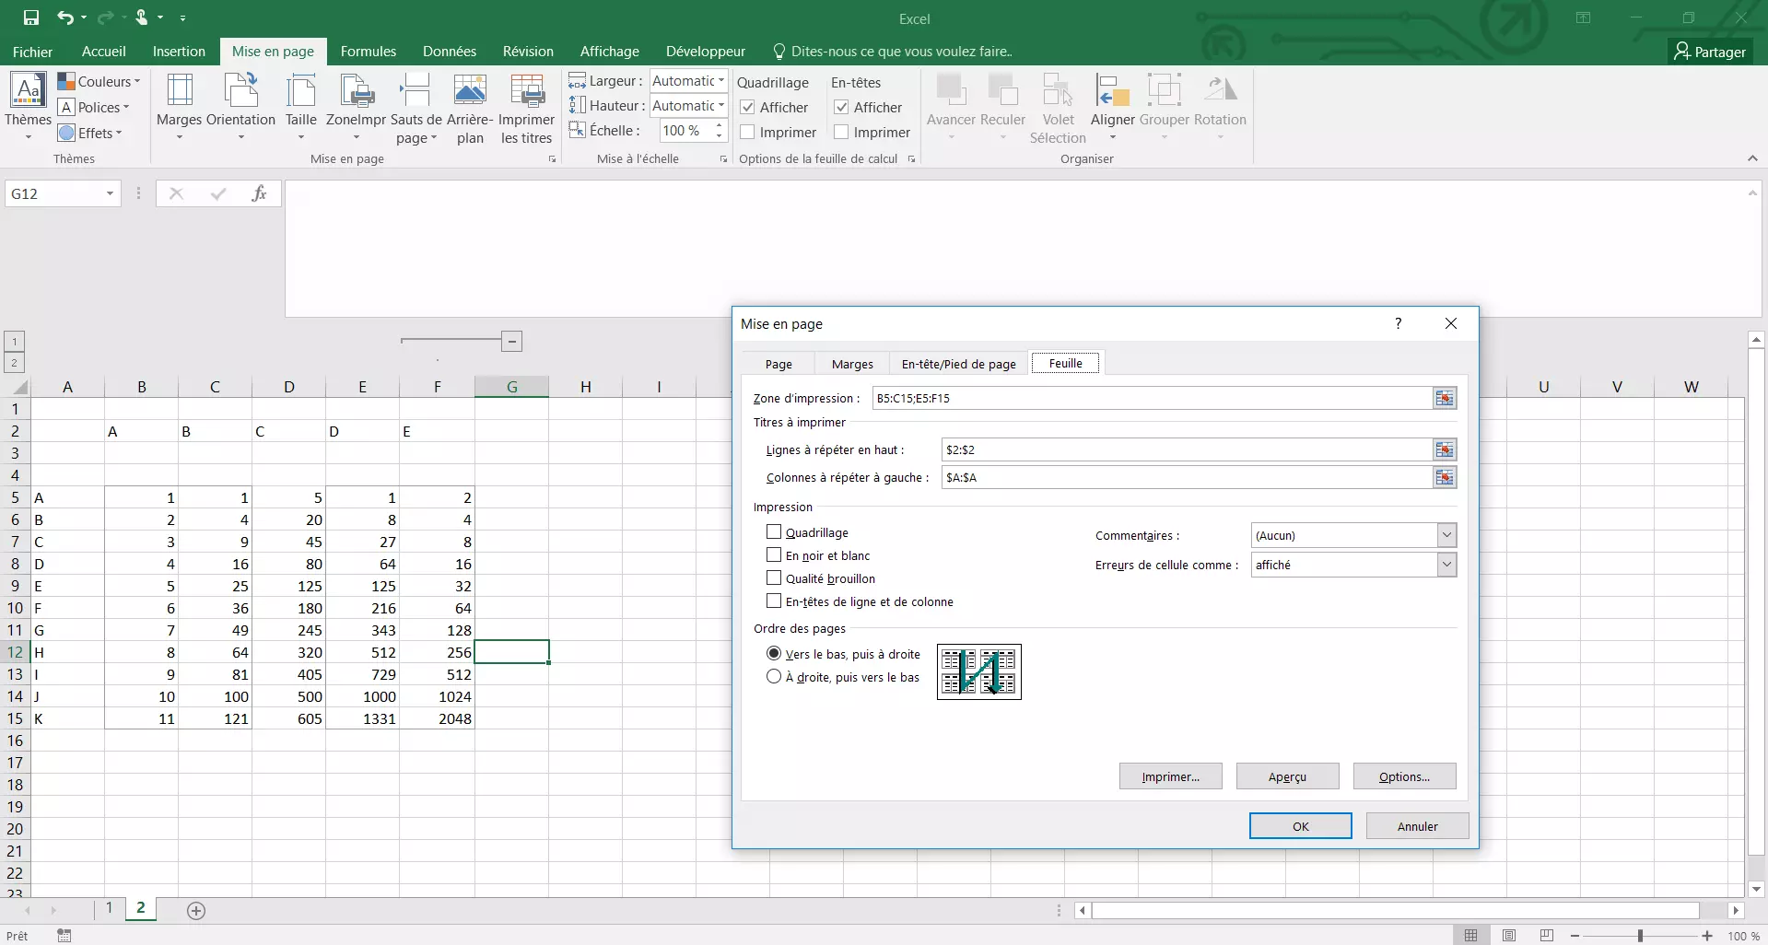Image resolution: width=1768 pixels, height=945 pixels.
Task: Toggle En-têtes Afficher checkbox in ribbon
Action: [841, 108]
